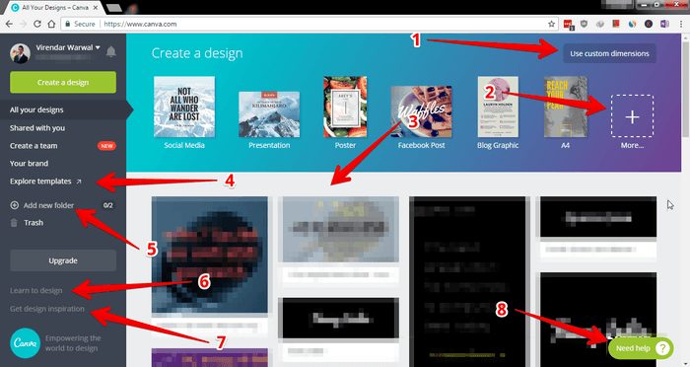Click the plus icon beside Add new folder
This screenshot has height=367, width=690.
tap(15, 205)
